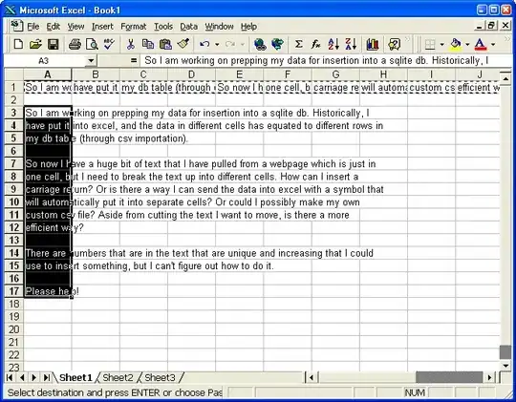Image resolution: width=516 pixels, height=402 pixels.
Task: Open the Format menu
Action: coord(133,27)
